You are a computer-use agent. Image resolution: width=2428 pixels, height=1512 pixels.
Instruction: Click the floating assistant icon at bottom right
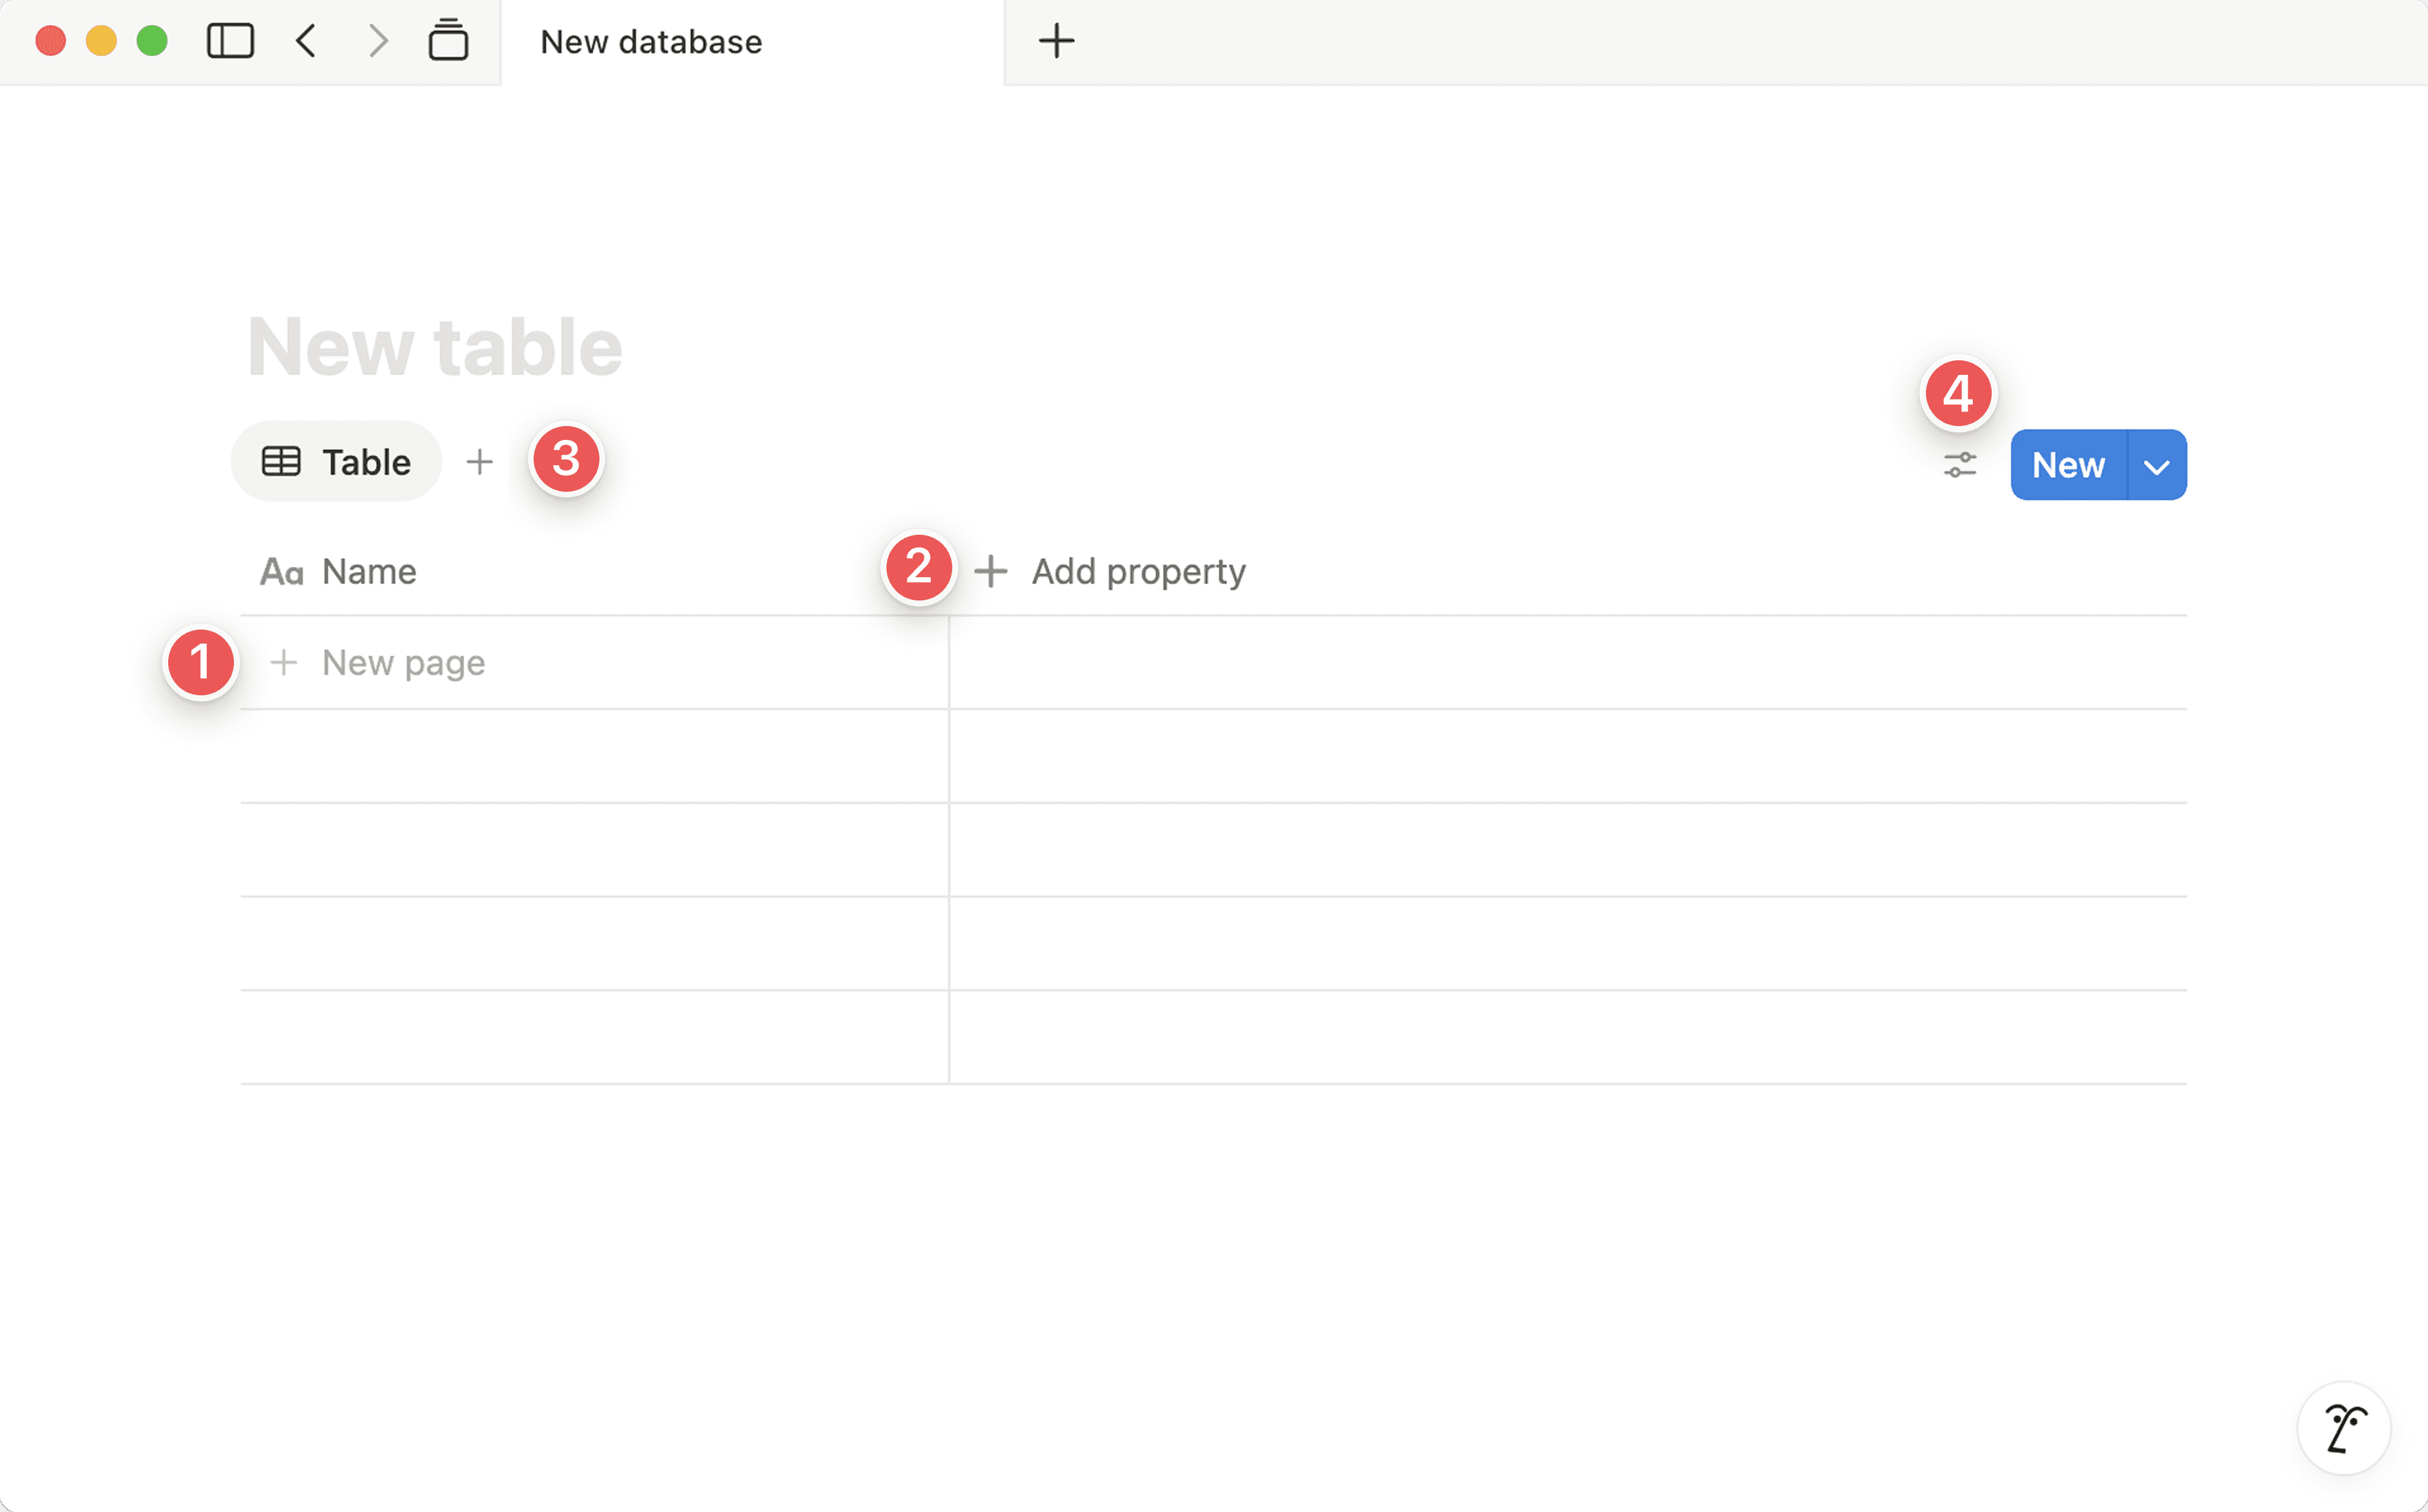2344,1428
